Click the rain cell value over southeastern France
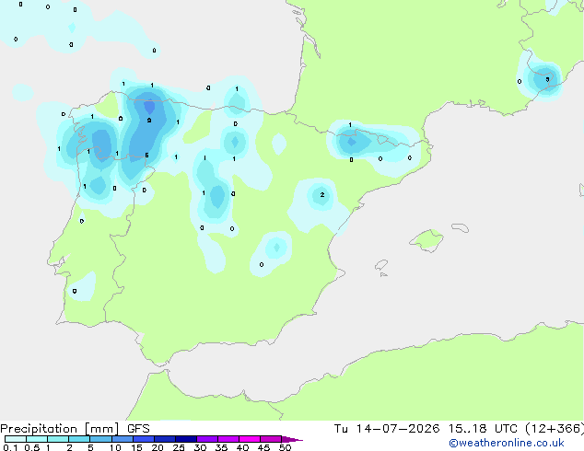Screen dimensions: 584x451 547,79
